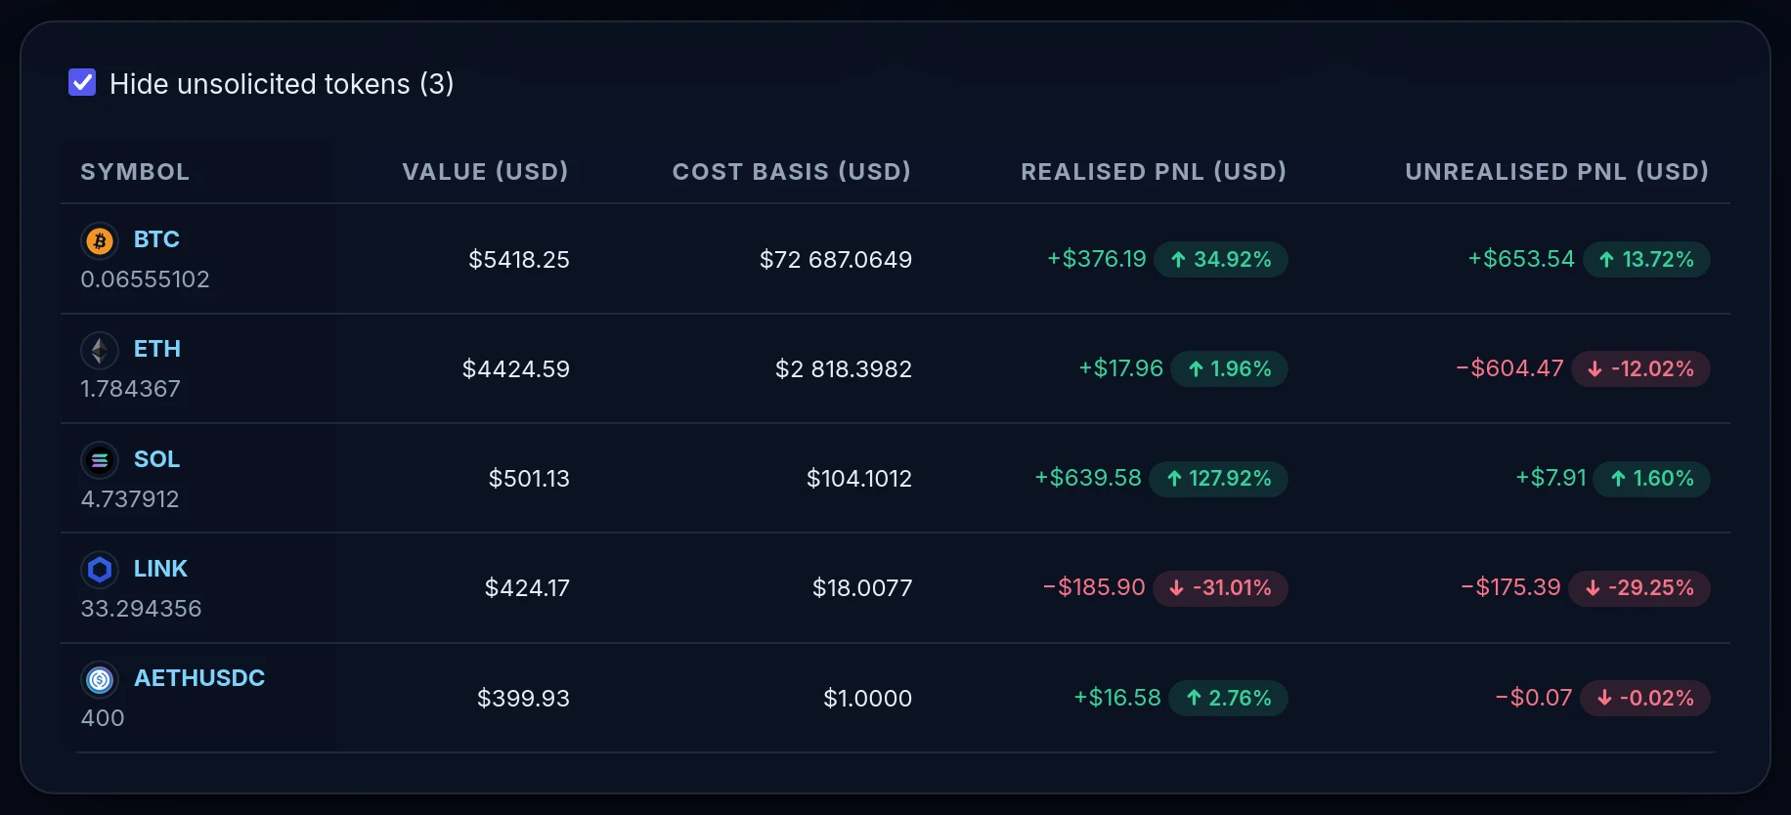Screen dimensions: 1791x815
Task: Open the AETHUSDC symbol link
Action: (199, 678)
